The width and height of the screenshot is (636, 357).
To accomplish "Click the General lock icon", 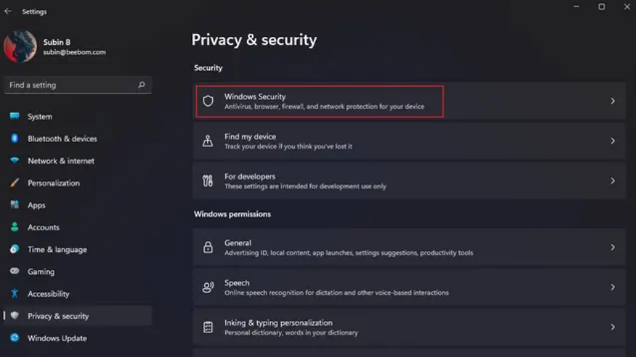I will click(x=208, y=247).
